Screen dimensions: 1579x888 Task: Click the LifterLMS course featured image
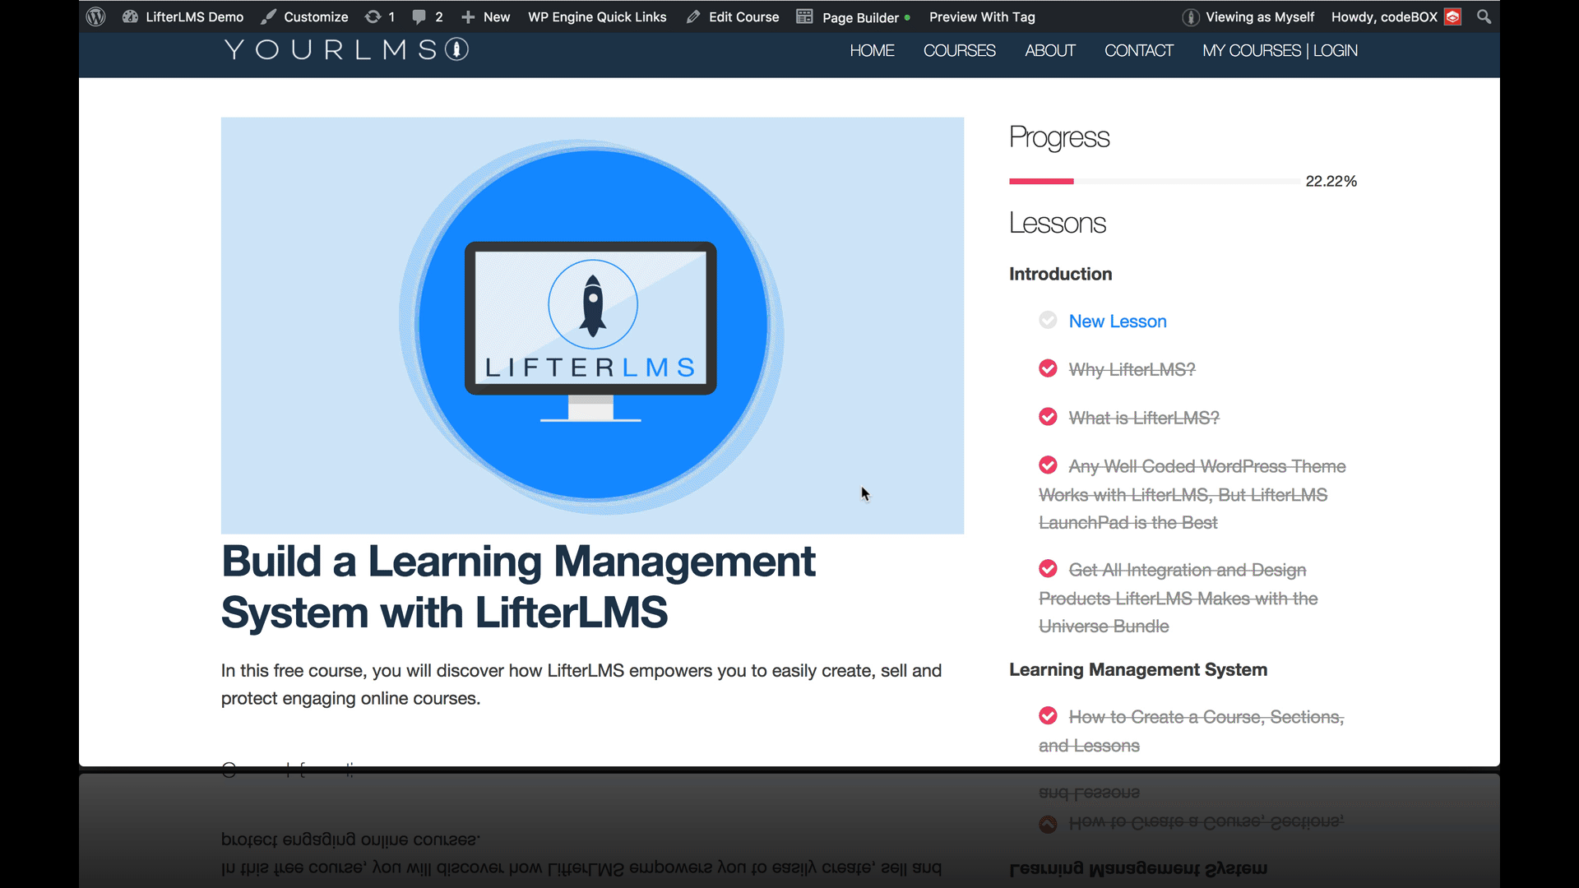592,326
